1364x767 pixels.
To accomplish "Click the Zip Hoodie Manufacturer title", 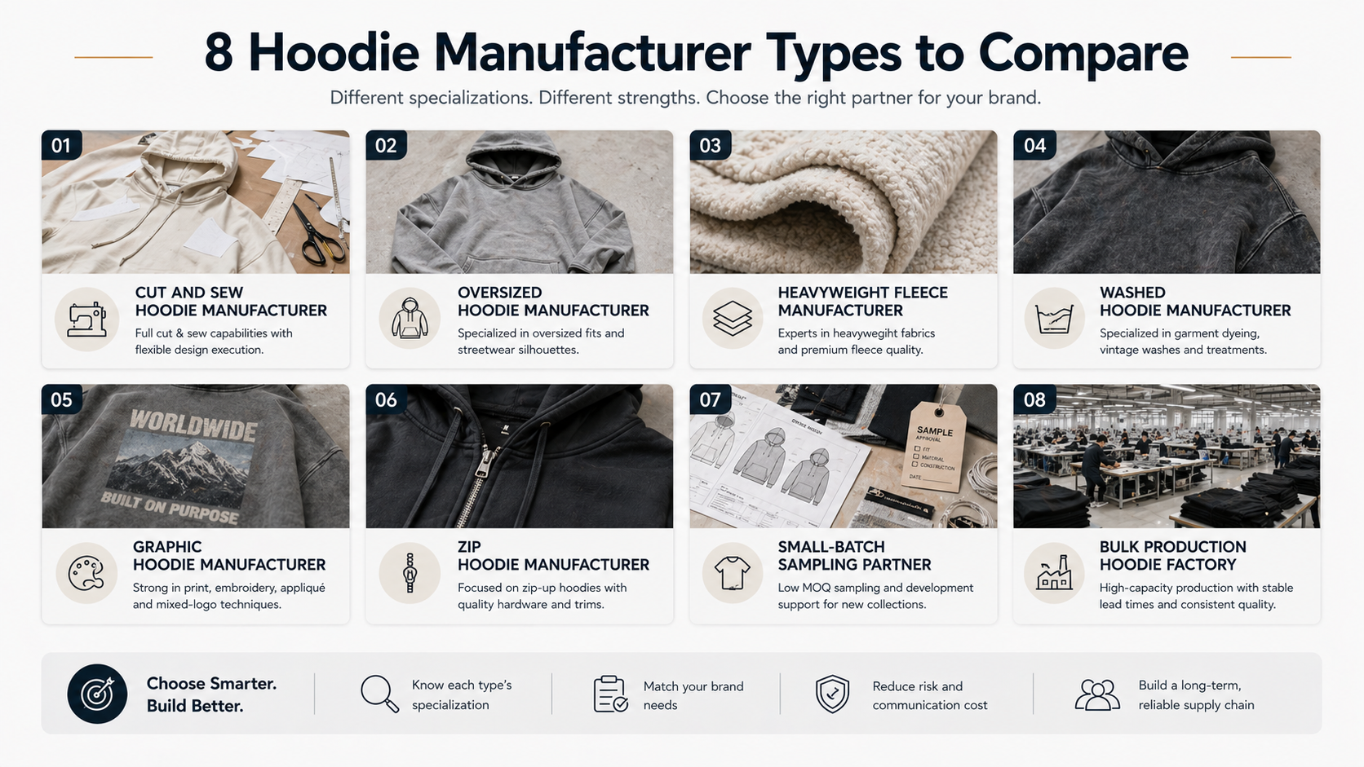I will [553, 556].
